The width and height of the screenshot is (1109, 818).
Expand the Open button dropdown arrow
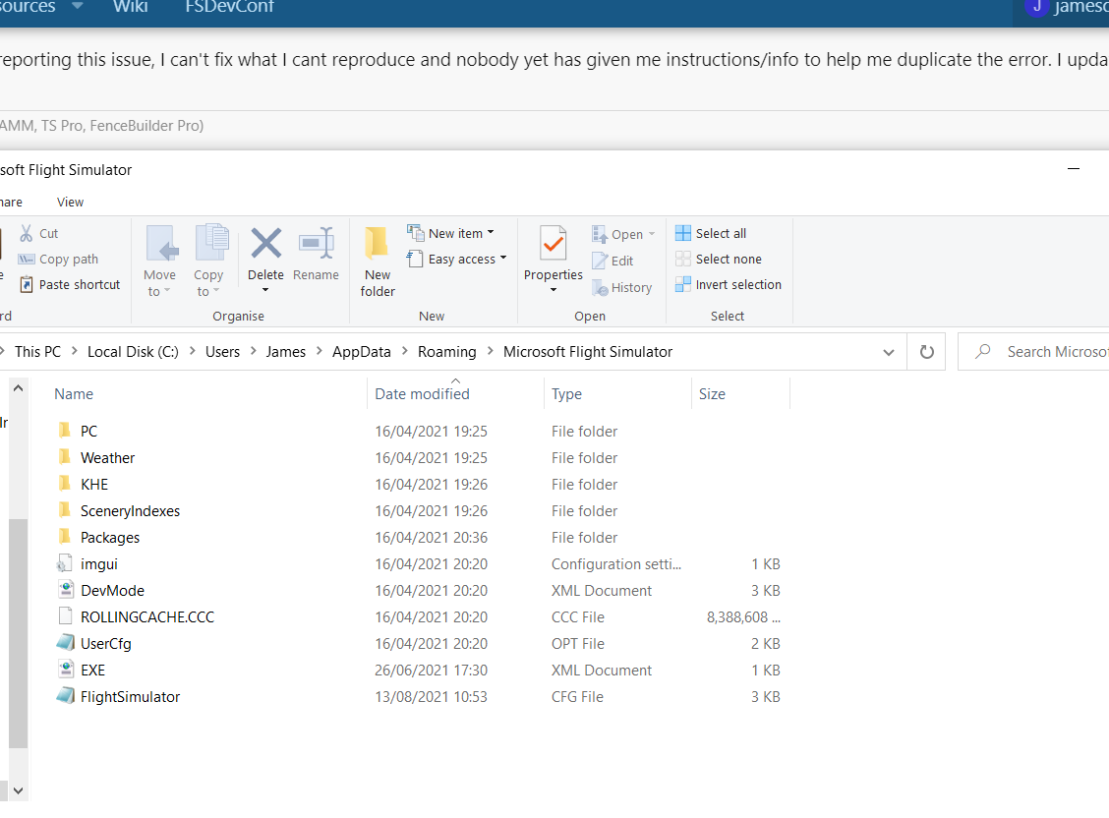(652, 234)
